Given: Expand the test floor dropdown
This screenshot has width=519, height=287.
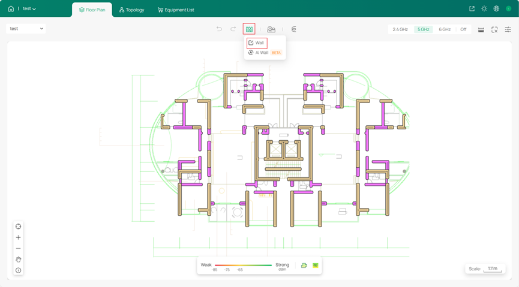Looking at the screenshot, I should tap(26, 29).
